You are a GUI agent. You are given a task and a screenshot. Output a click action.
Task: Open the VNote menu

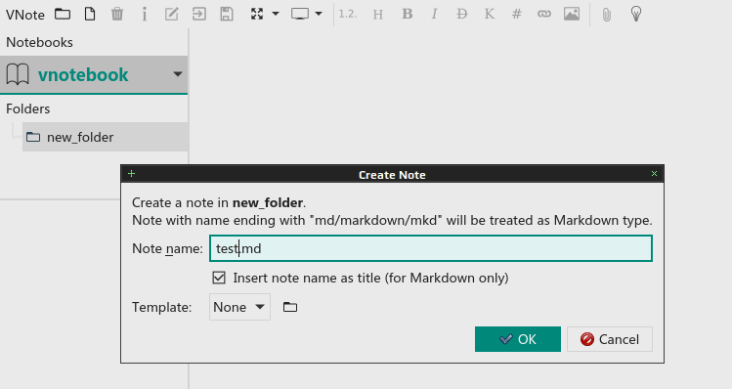(x=24, y=15)
